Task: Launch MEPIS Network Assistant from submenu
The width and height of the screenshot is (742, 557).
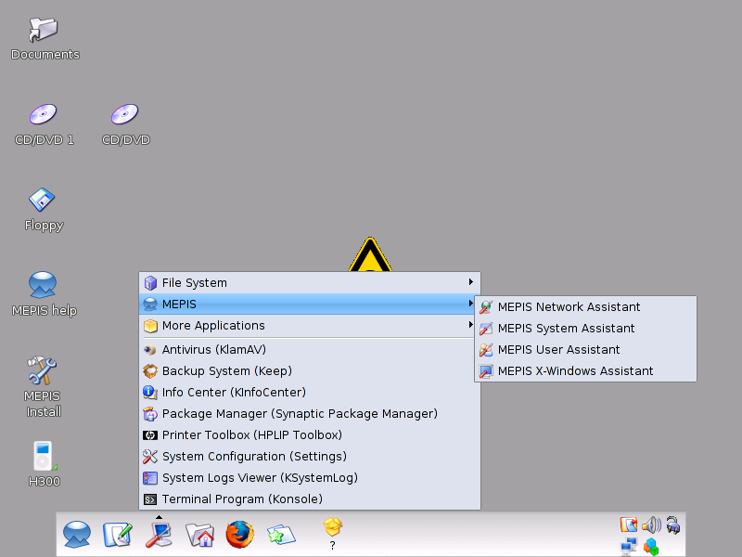Action: pyautogui.click(x=586, y=307)
